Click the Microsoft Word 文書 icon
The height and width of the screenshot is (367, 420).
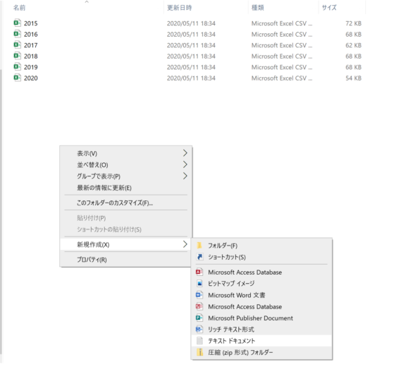pyautogui.click(x=199, y=295)
